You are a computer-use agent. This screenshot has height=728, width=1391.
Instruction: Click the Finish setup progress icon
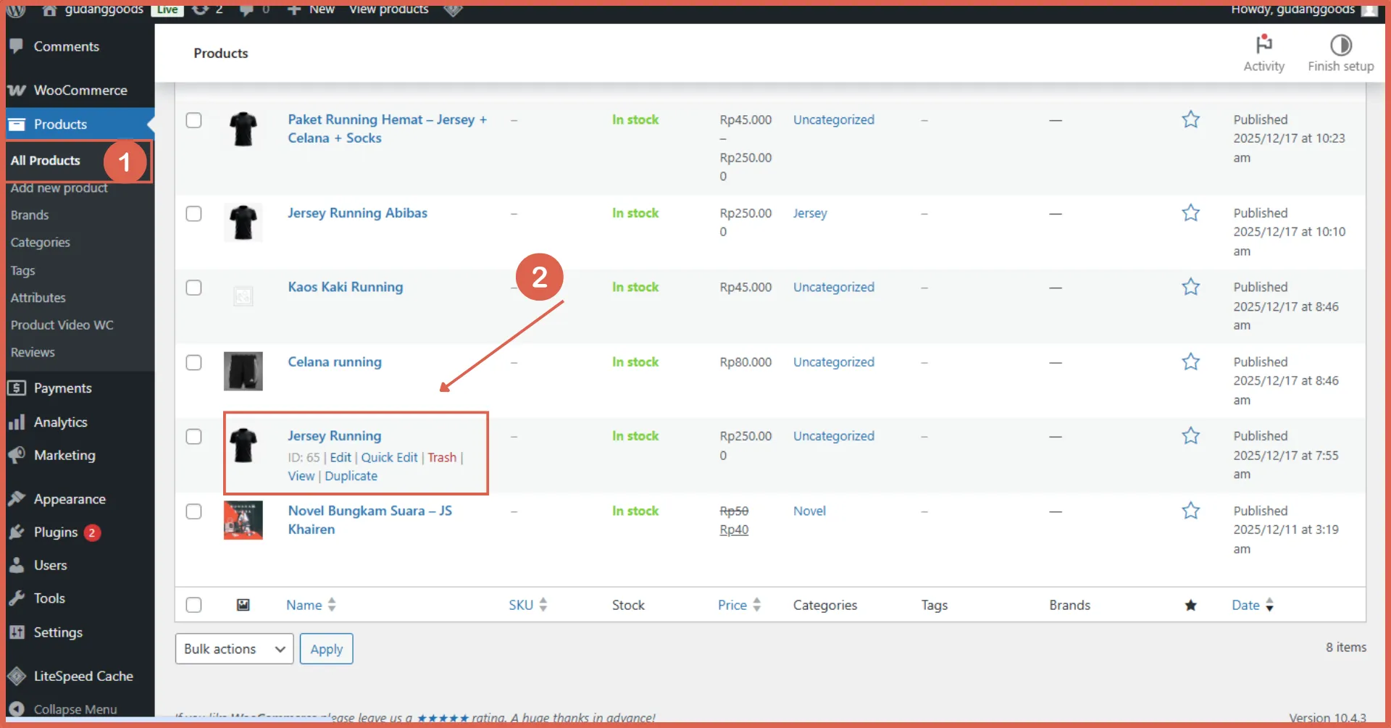(1340, 45)
